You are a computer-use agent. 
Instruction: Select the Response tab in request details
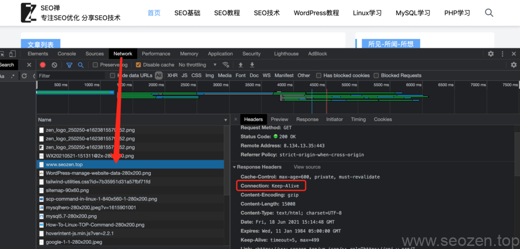click(307, 119)
